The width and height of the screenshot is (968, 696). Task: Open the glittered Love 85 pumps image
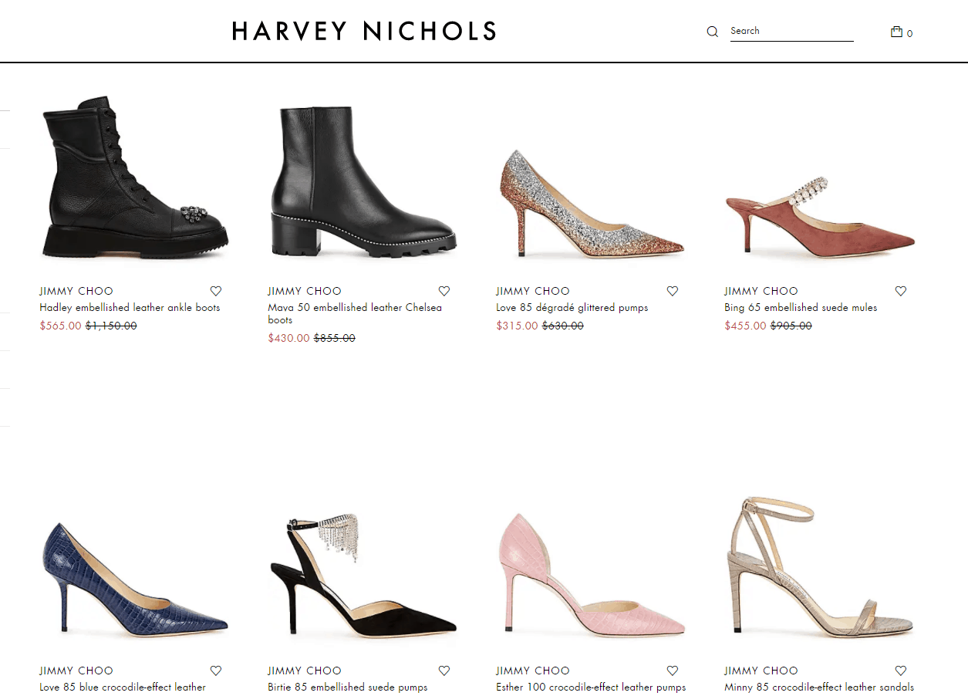591,203
